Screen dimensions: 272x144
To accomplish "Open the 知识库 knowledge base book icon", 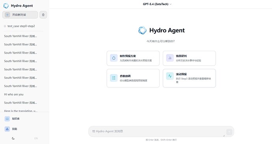I will pyautogui.click(x=7, y=119).
